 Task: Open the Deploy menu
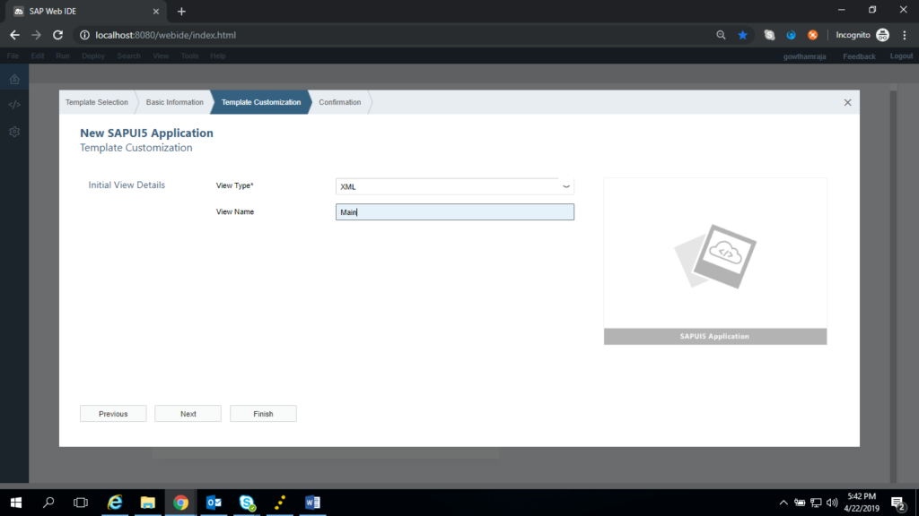click(93, 56)
